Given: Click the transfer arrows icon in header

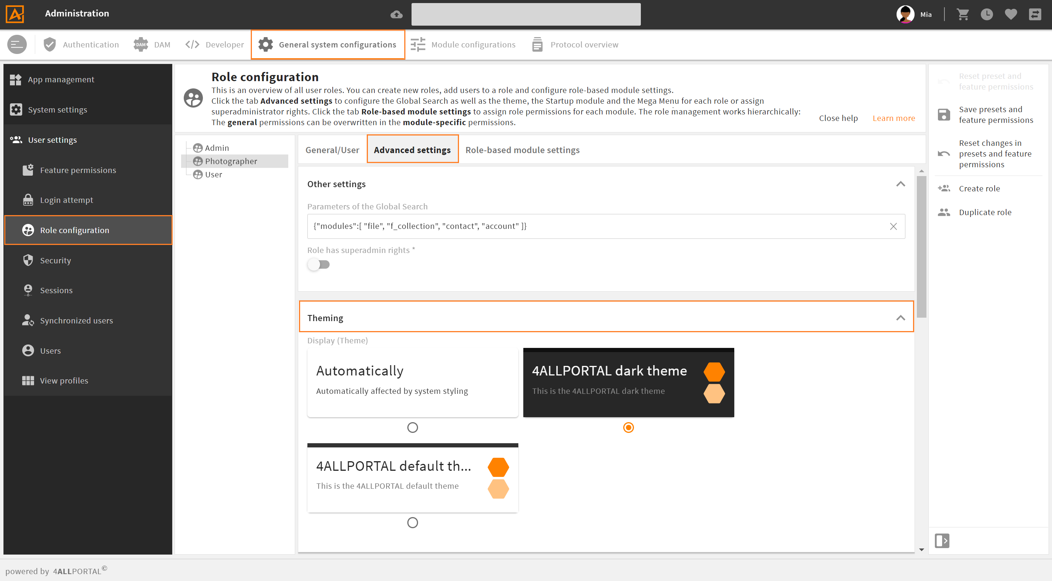Looking at the screenshot, I should pyautogui.click(x=1035, y=14).
